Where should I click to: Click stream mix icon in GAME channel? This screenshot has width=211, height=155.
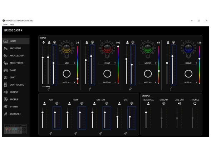173,42
